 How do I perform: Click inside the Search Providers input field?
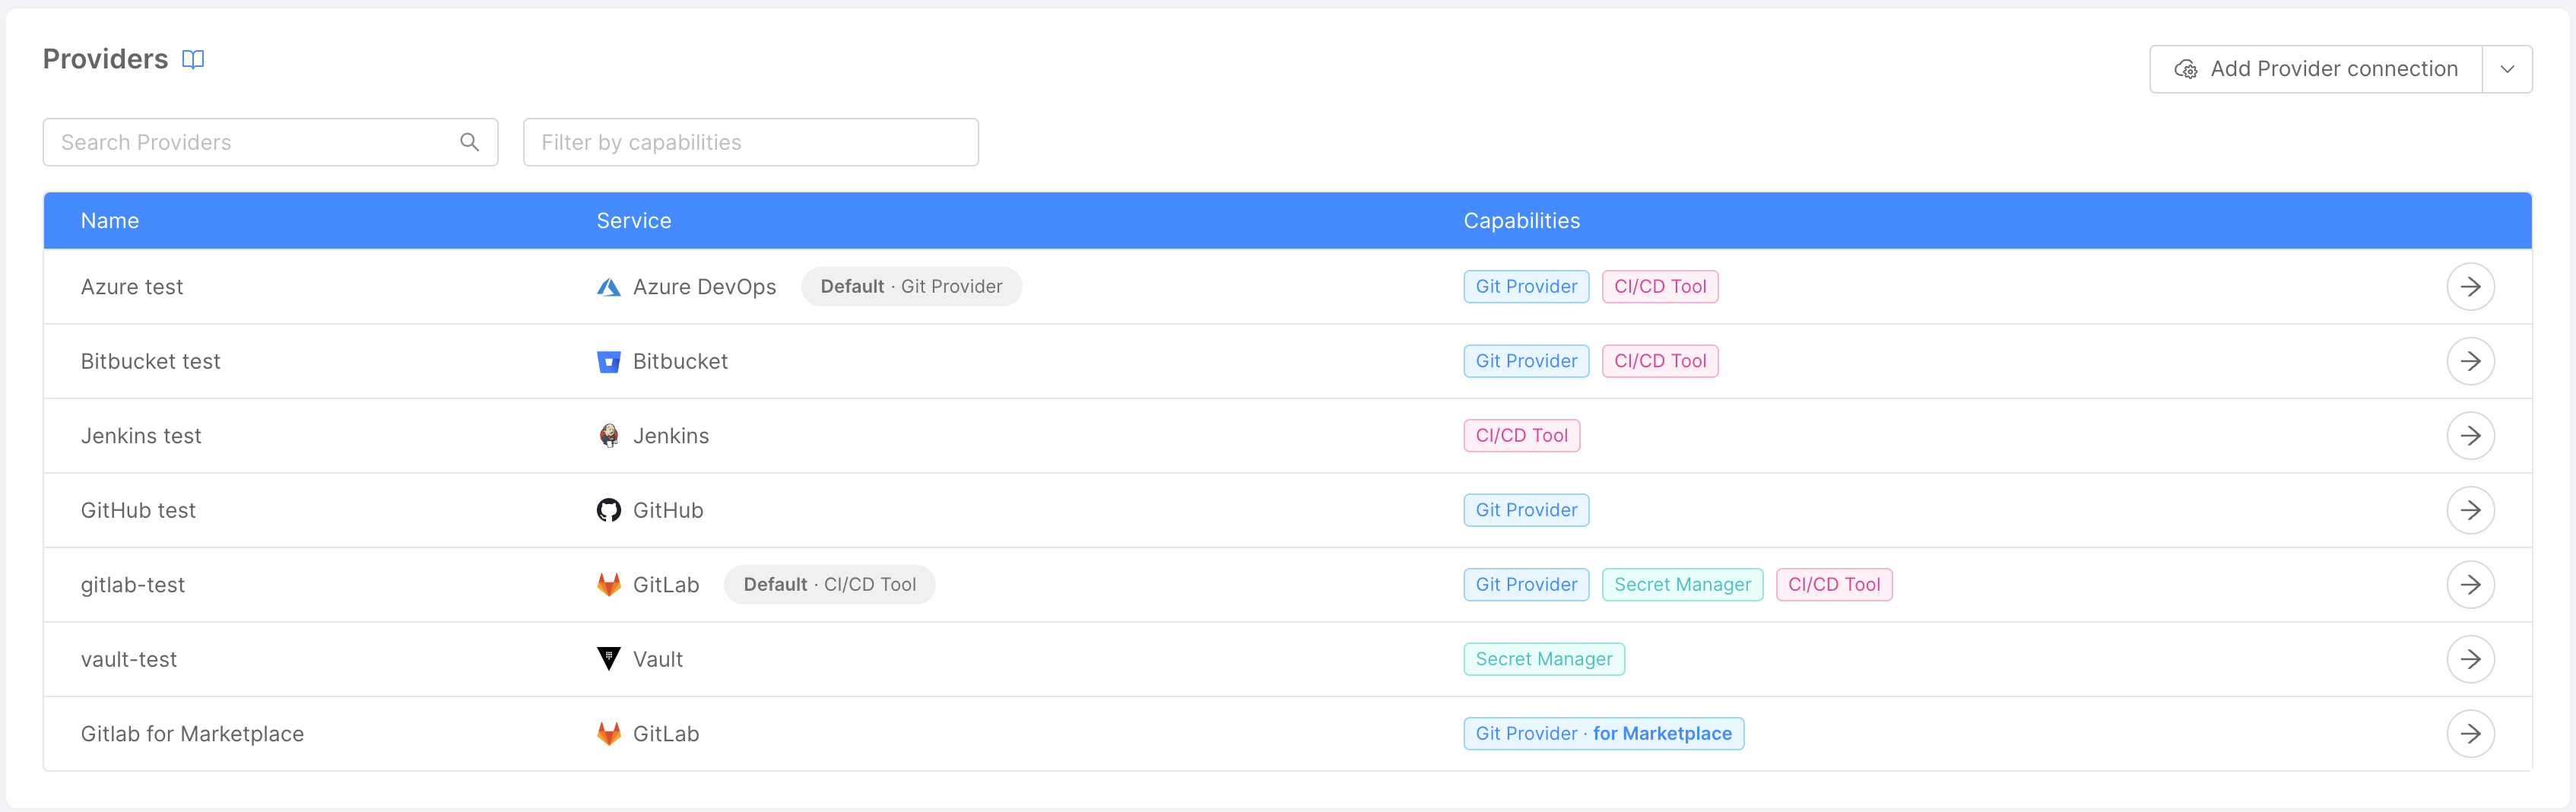tap(250, 142)
